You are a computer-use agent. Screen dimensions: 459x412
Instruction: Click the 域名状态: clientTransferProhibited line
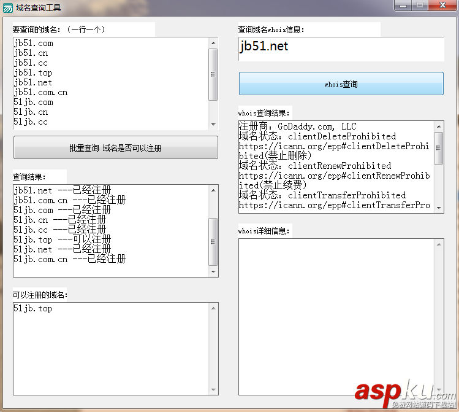click(322, 195)
